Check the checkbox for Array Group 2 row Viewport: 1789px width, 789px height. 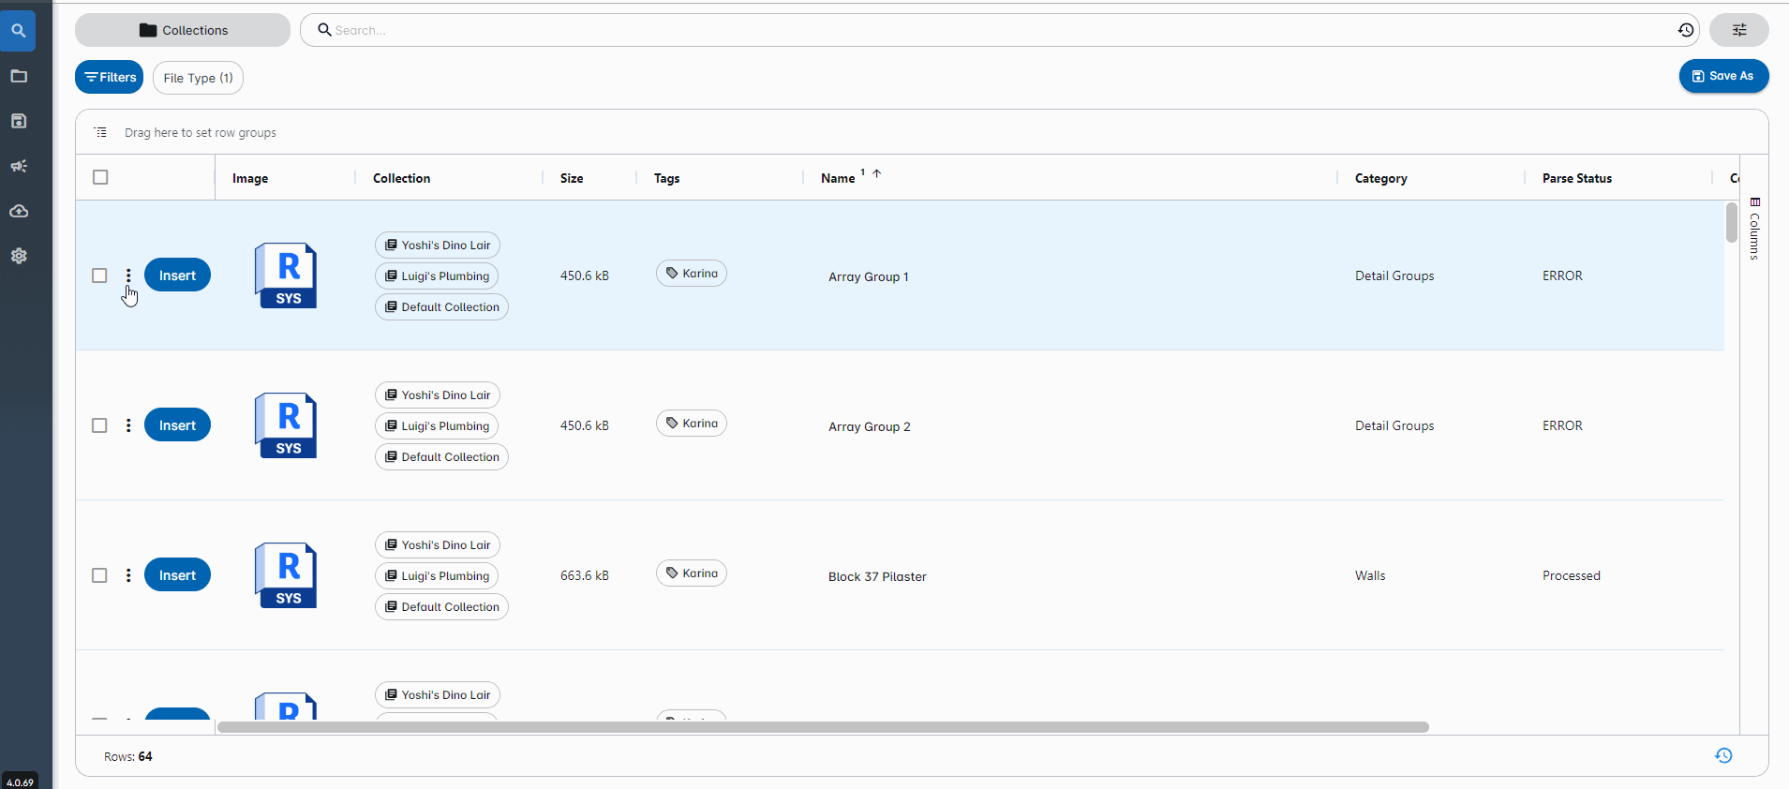99,425
